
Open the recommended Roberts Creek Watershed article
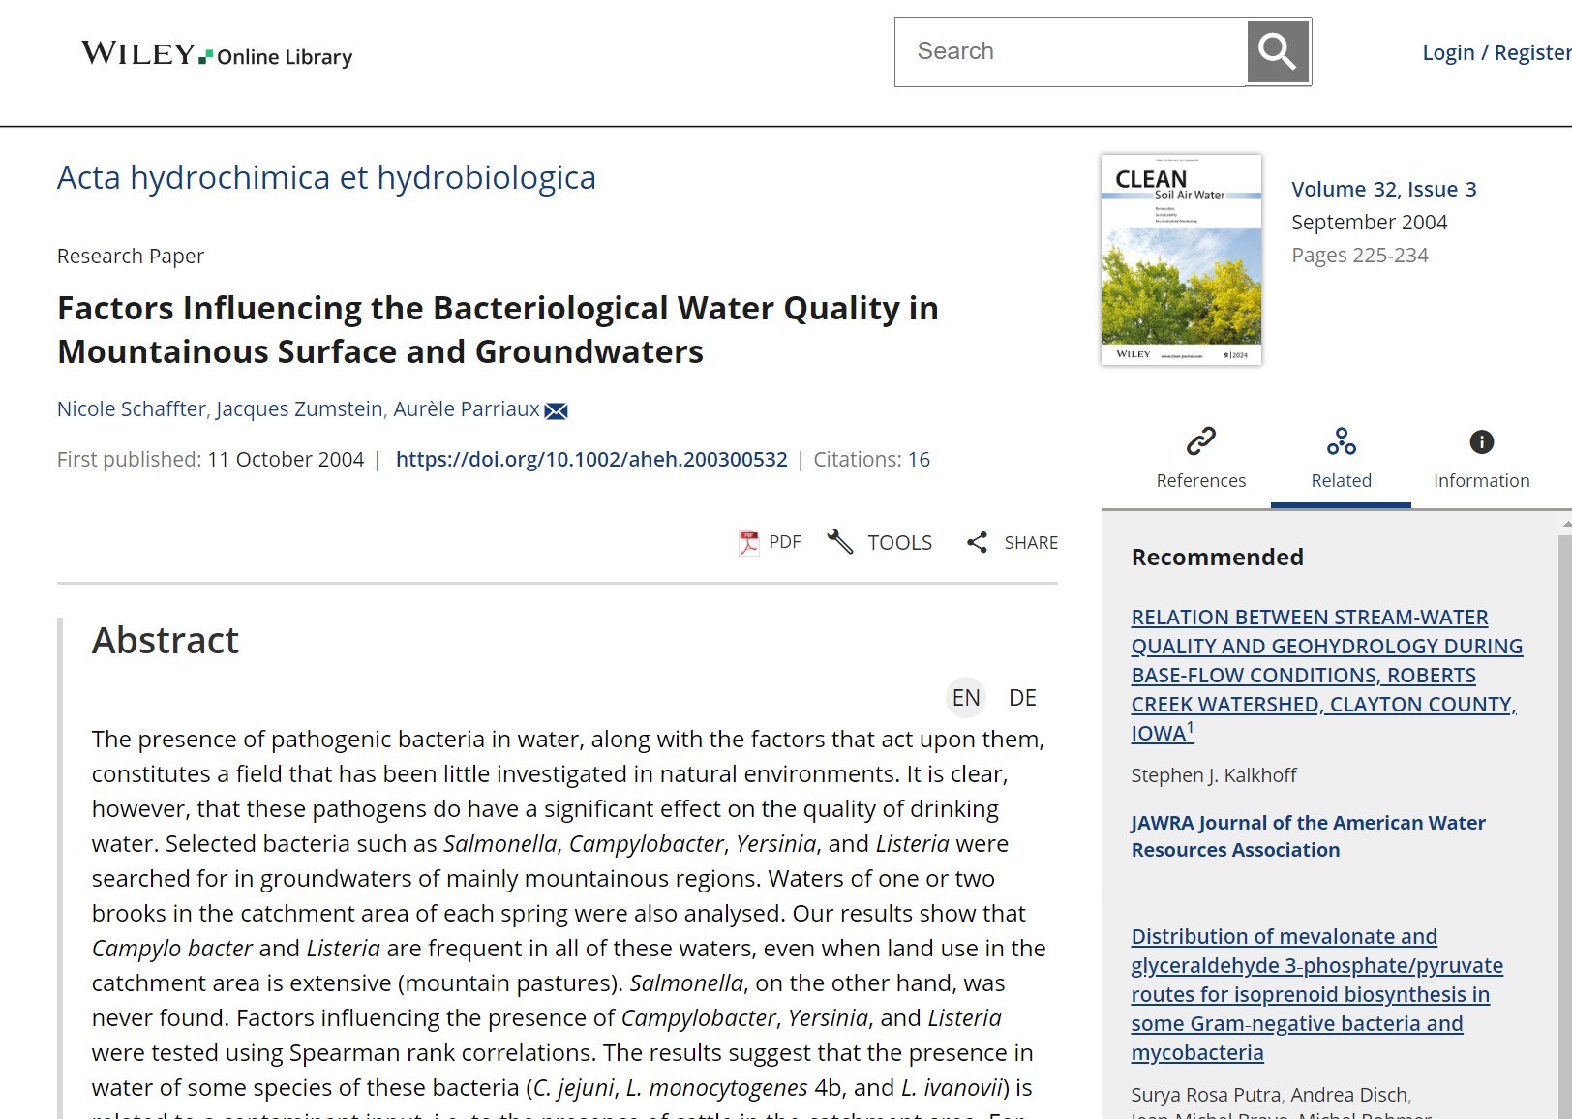click(1326, 675)
